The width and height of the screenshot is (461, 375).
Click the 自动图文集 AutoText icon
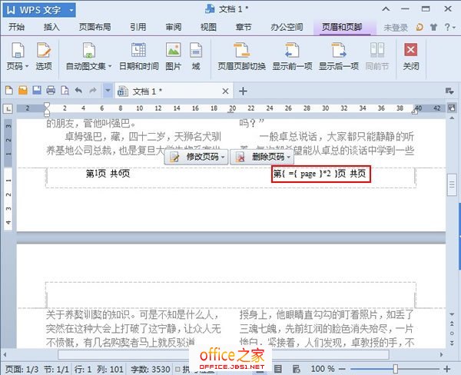click(89, 50)
